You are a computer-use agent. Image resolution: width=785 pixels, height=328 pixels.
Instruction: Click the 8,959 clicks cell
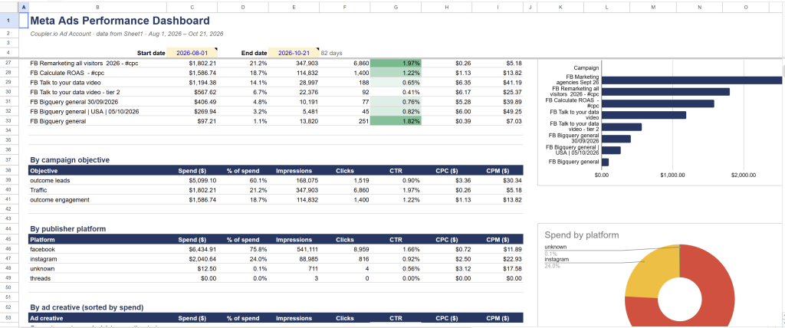click(345, 249)
